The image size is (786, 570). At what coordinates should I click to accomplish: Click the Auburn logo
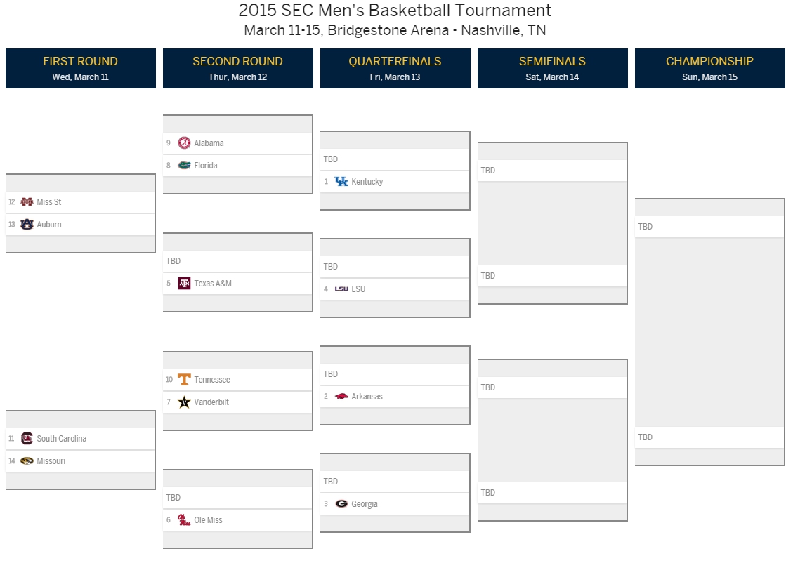[27, 225]
